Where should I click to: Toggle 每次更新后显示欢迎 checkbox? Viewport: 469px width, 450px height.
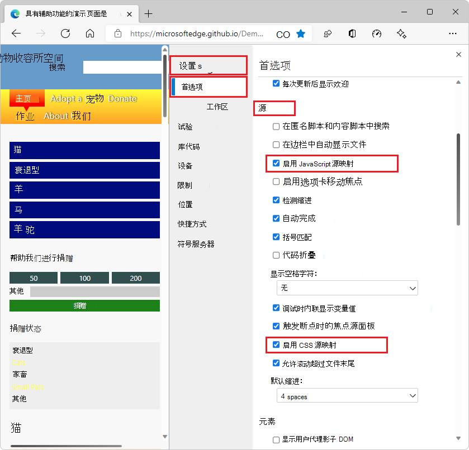click(276, 83)
